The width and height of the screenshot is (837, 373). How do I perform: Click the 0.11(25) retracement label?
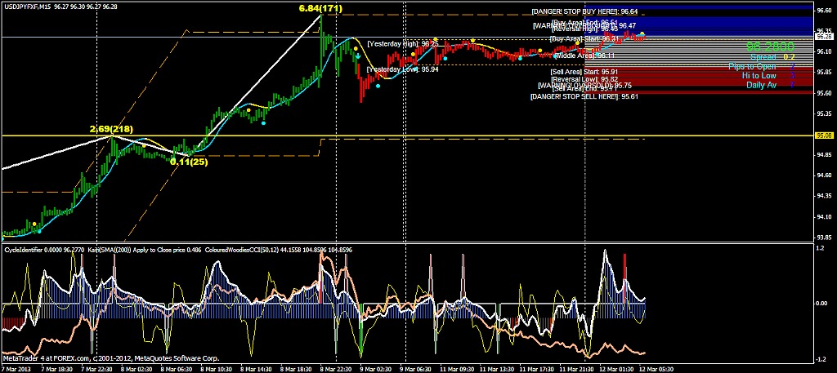point(189,162)
